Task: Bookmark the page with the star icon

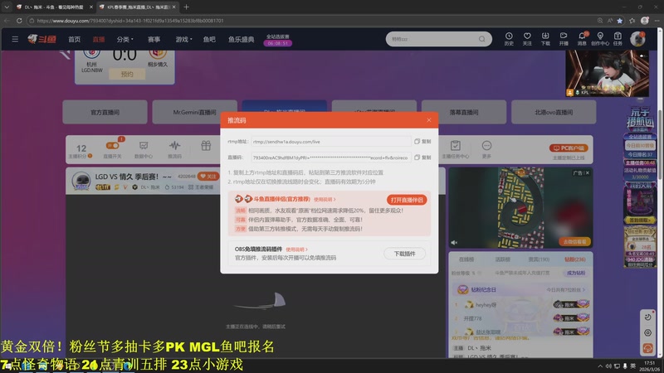Action: [619, 20]
